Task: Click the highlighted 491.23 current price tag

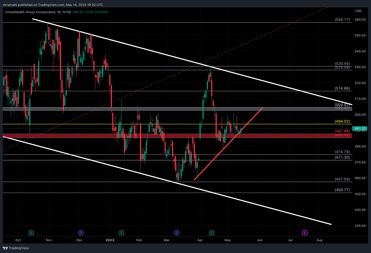Action: click(x=360, y=129)
